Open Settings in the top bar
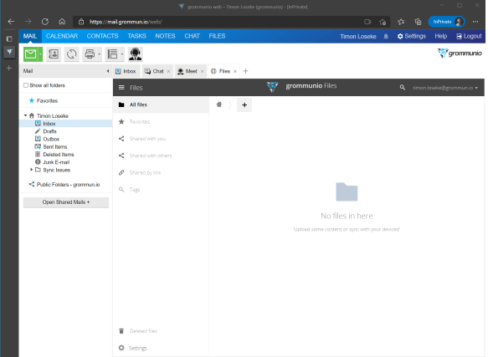 coord(412,36)
